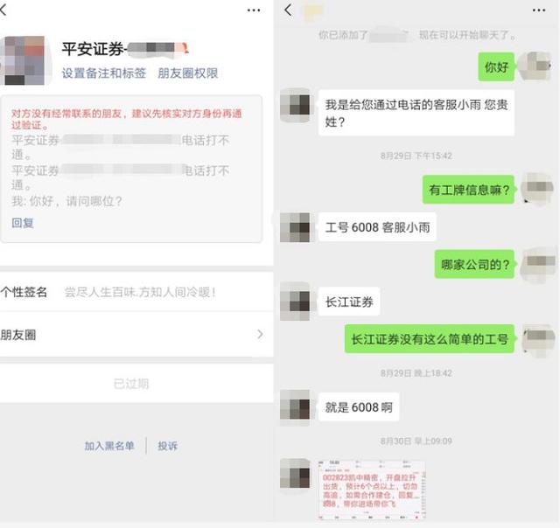This screenshot has width=560, height=528.
Task: Expand the 朋友圈 row chevron
Action: (x=260, y=334)
